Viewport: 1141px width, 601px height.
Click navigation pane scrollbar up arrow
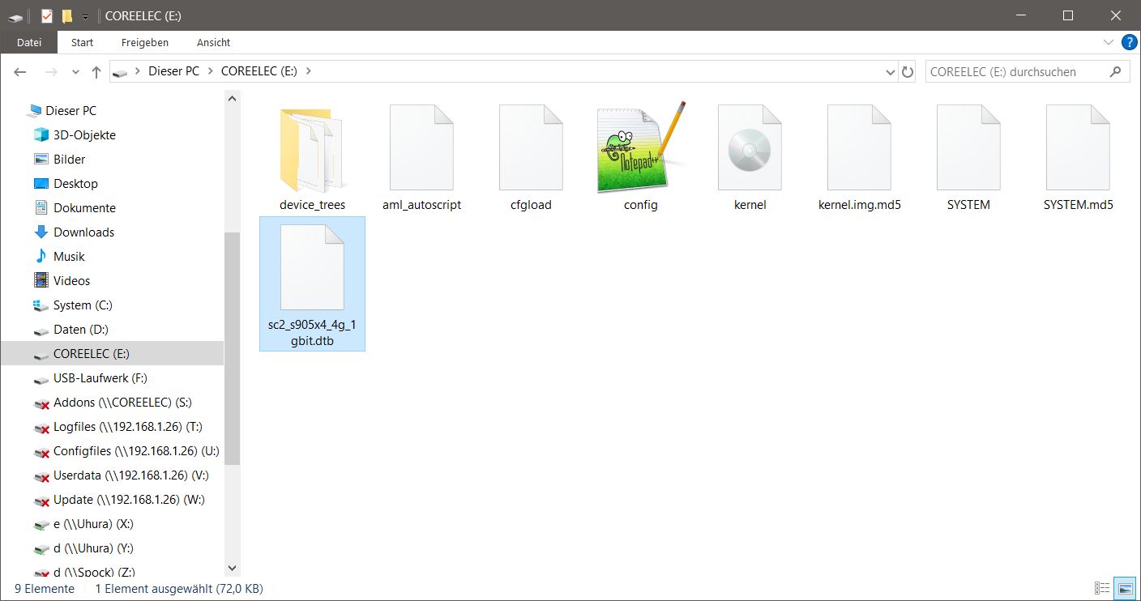tap(233, 98)
